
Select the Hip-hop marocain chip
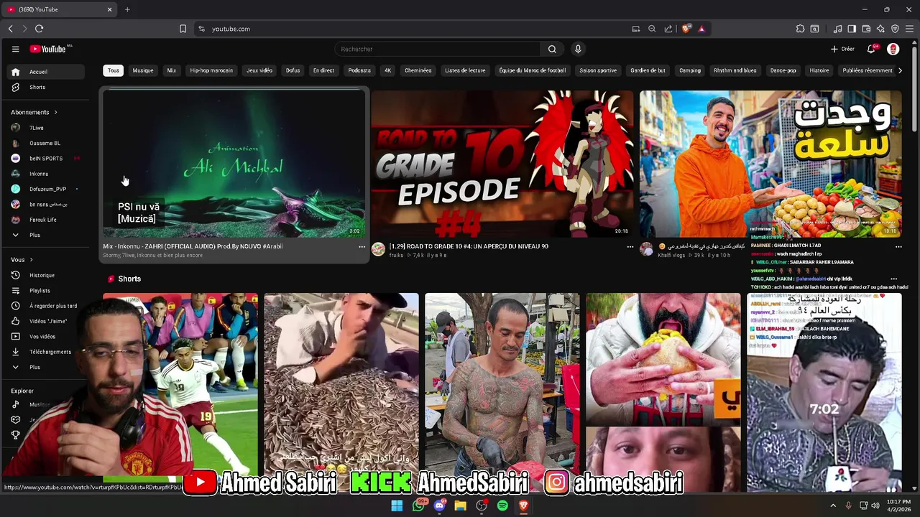[x=211, y=70]
